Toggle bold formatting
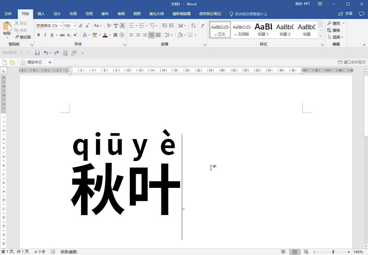Image resolution: width=368 pixels, height=255 pixels. pos(39,35)
